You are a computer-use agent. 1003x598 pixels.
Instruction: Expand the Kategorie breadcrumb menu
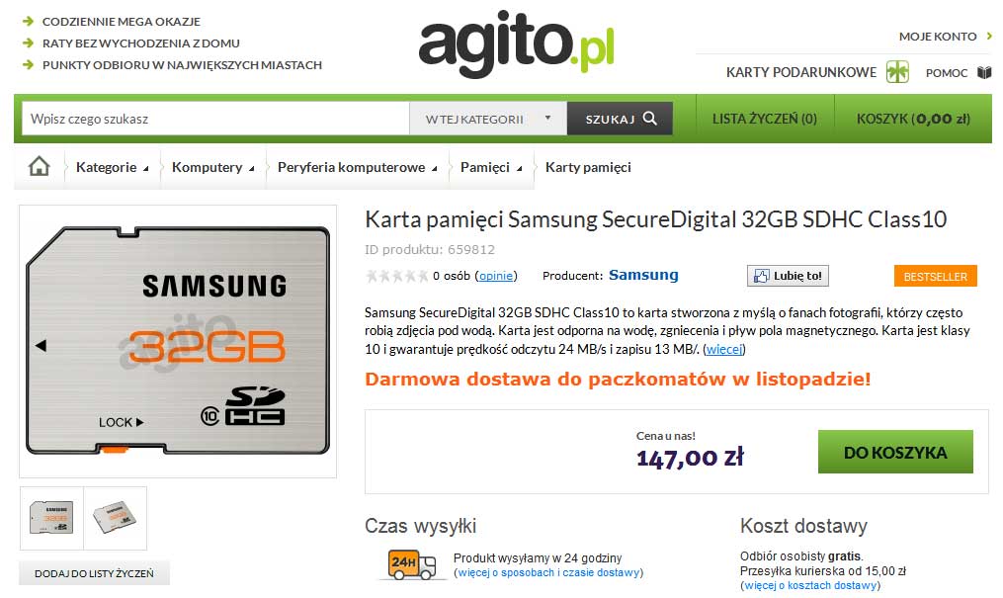pos(113,168)
